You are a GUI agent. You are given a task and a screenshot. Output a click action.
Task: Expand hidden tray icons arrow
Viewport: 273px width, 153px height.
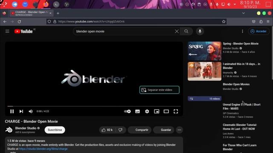pos(235,4)
